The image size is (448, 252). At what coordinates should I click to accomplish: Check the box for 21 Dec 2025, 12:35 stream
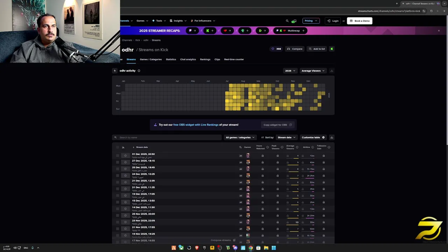coord(118,182)
